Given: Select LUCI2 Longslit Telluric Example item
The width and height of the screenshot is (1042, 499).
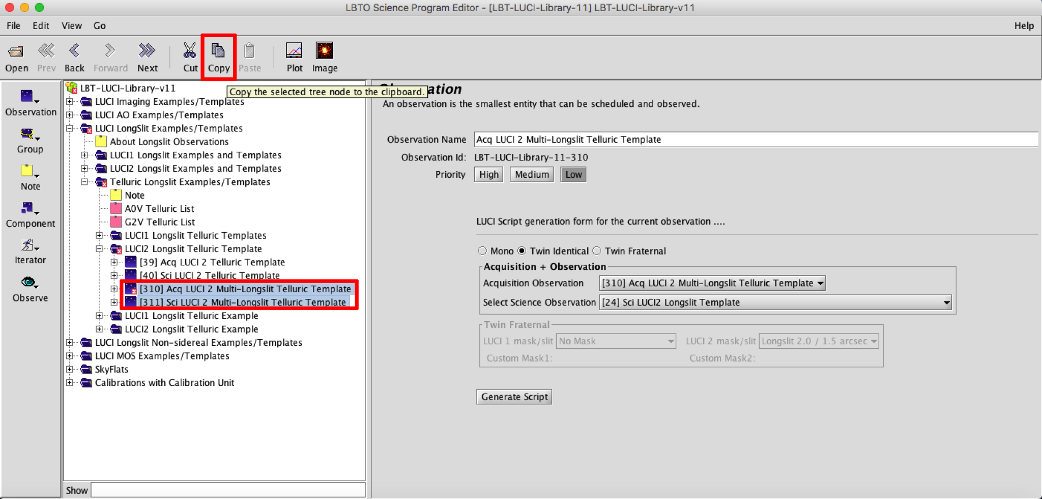Looking at the screenshot, I should click(191, 329).
